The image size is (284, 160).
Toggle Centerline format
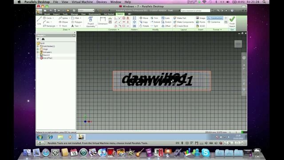[x=214, y=22]
